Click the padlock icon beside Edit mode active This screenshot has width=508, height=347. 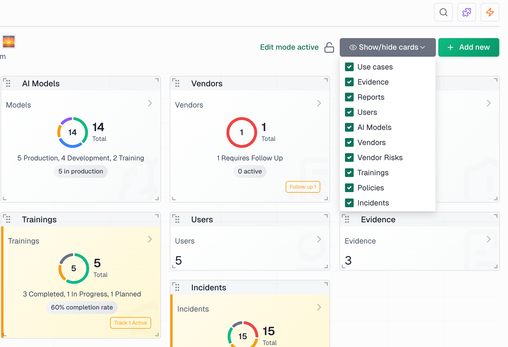coord(329,47)
